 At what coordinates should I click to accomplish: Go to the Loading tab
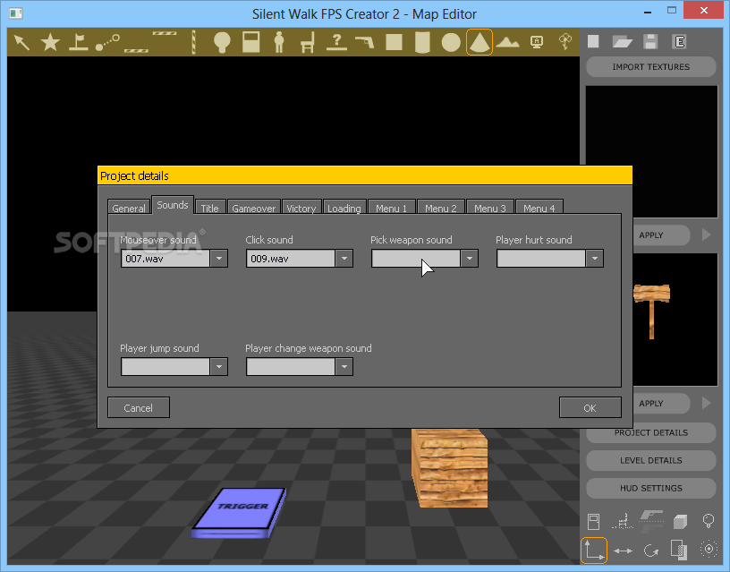click(x=344, y=208)
